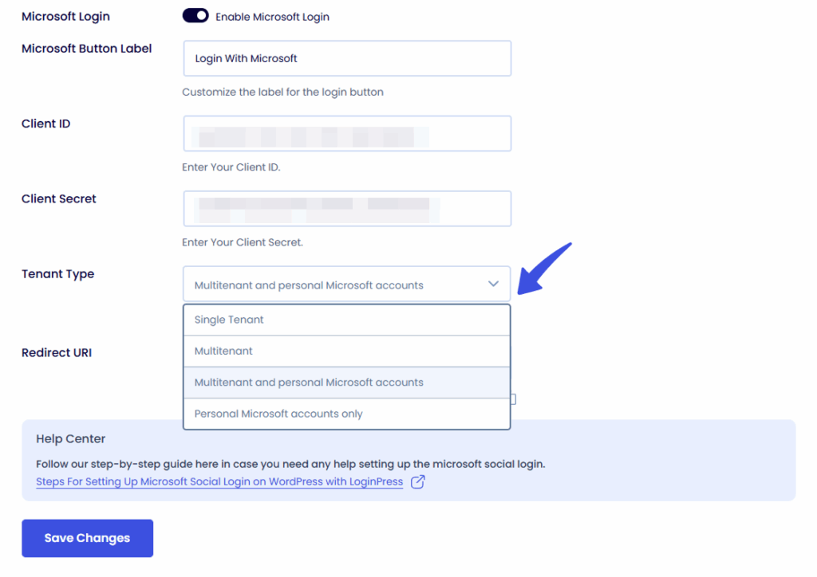Select 'Personal Microsoft accounts only' option

tap(278, 414)
